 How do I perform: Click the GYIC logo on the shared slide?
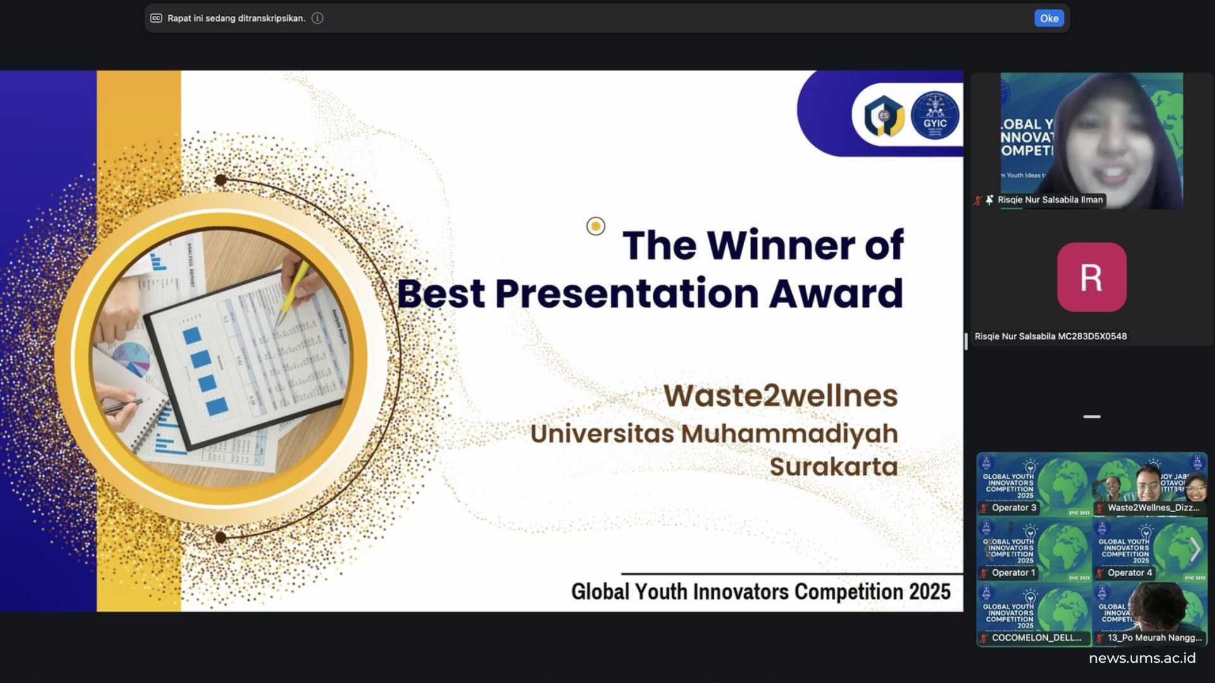[x=935, y=115]
